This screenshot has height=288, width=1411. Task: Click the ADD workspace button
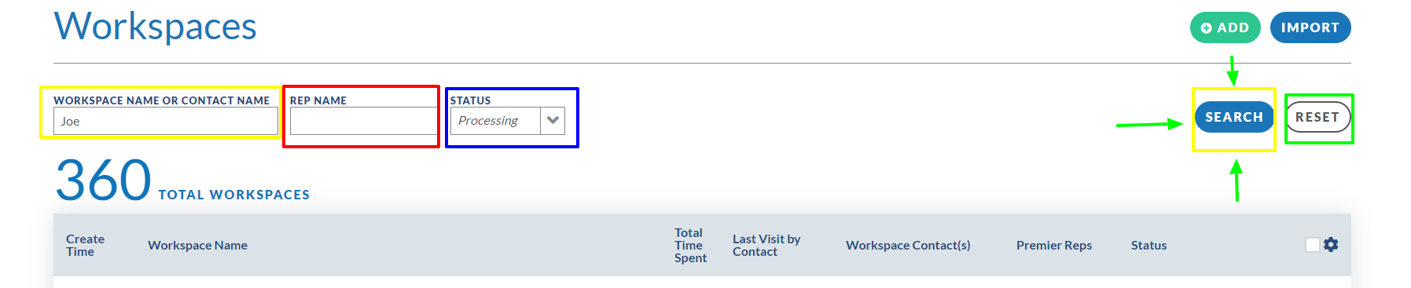1225,27
